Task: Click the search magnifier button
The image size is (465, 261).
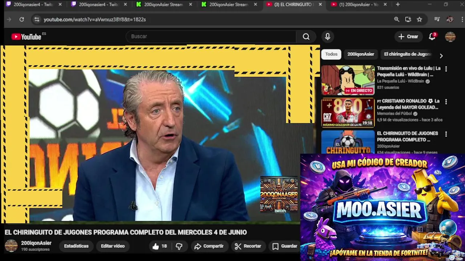Action: [x=306, y=37]
